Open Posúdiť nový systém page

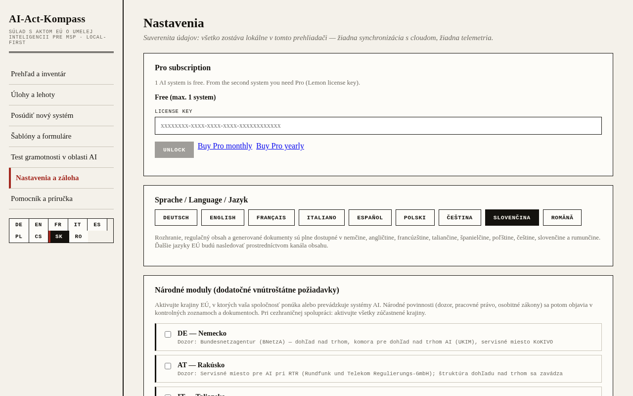[61, 115]
